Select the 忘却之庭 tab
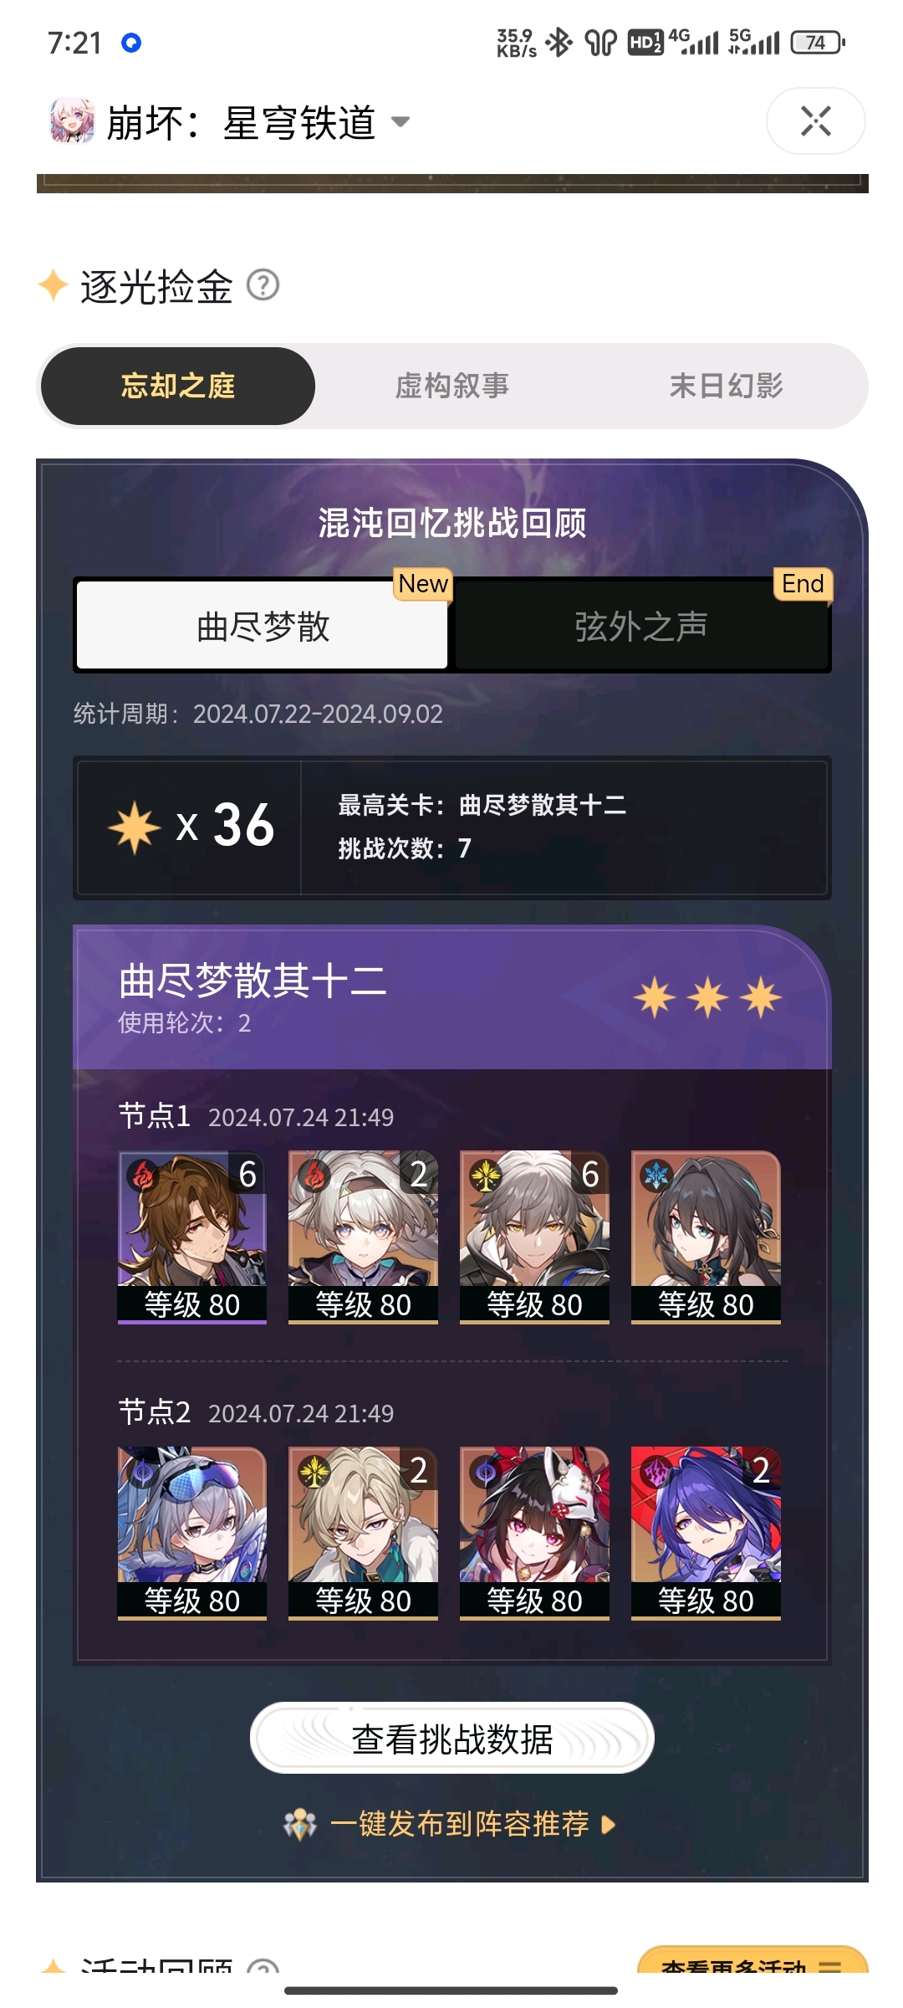Screen dimensions: 903x2008 178,386
